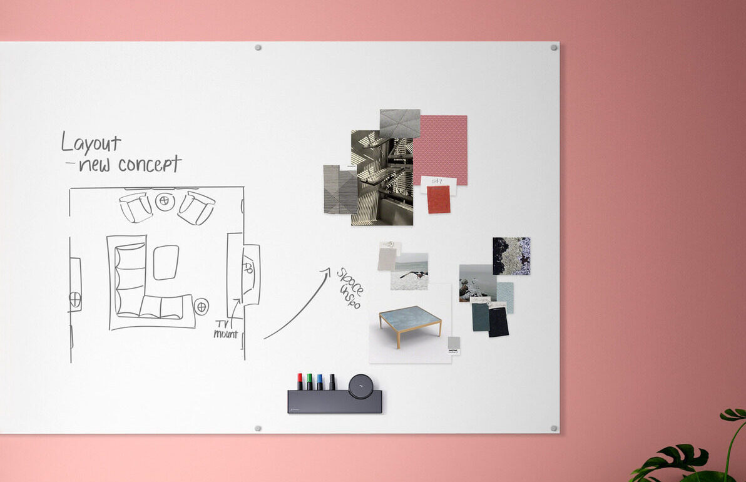Select the green marker
Screen dimensions: 746x482
(x=309, y=382)
